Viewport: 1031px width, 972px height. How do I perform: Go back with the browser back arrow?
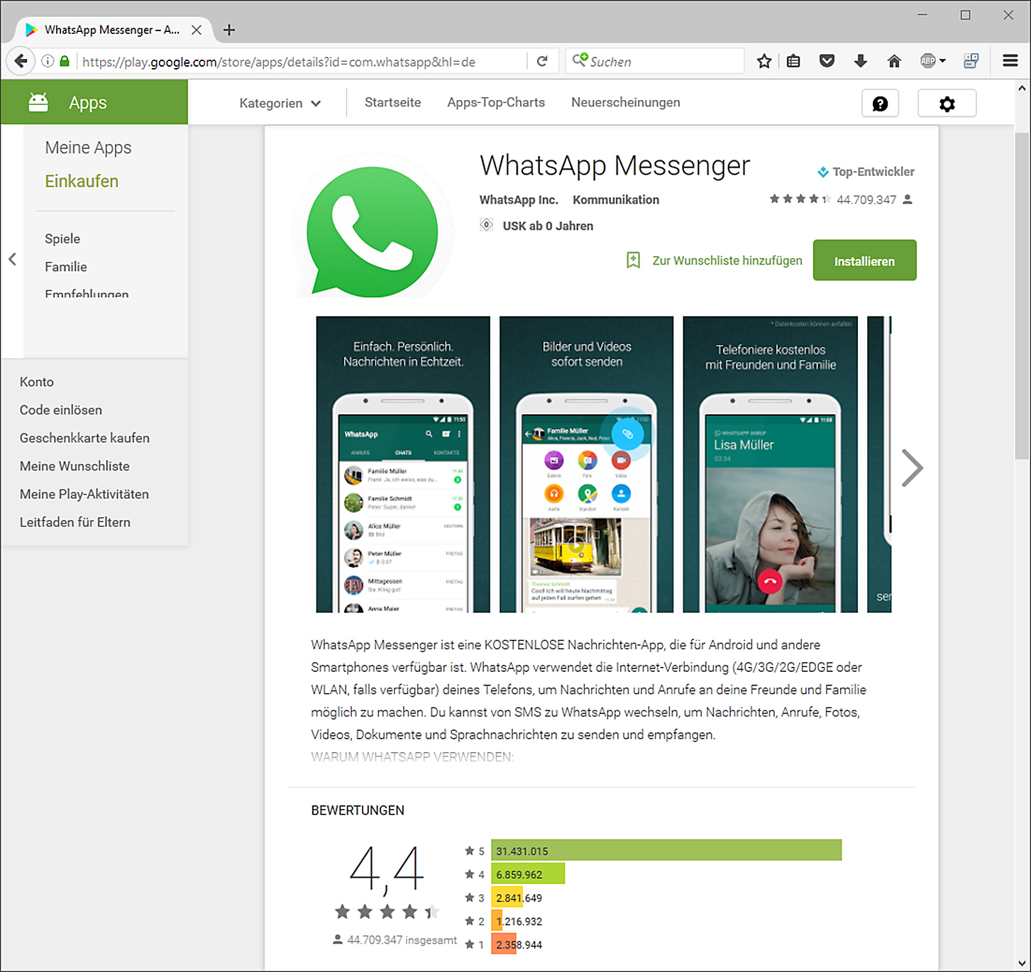pyautogui.click(x=21, y=61)
